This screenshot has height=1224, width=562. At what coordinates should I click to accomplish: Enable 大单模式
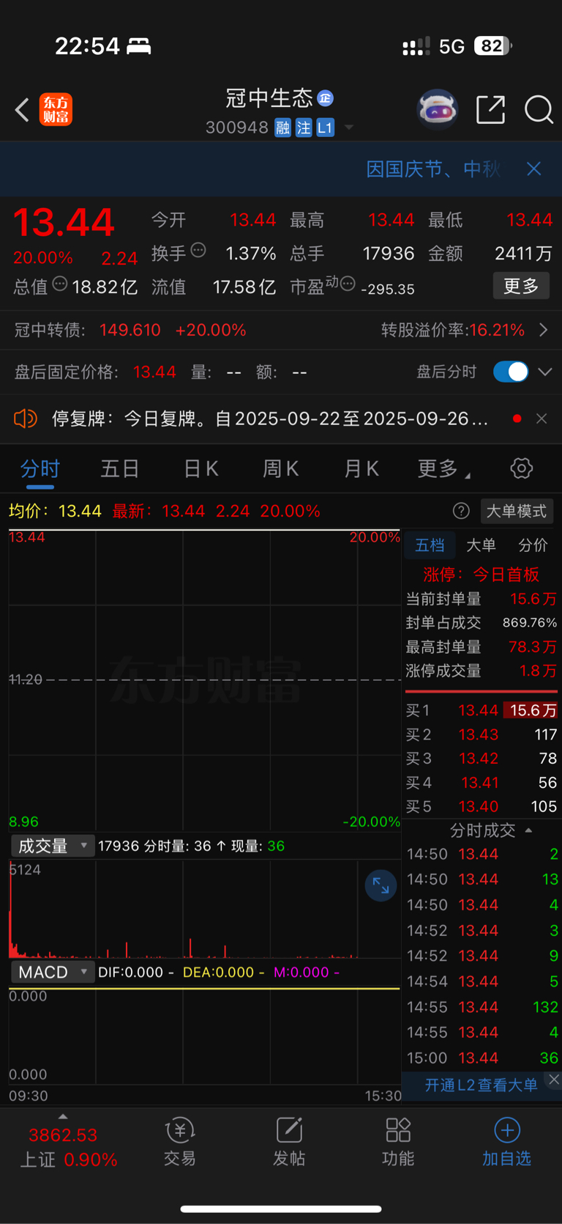point(517,511)
